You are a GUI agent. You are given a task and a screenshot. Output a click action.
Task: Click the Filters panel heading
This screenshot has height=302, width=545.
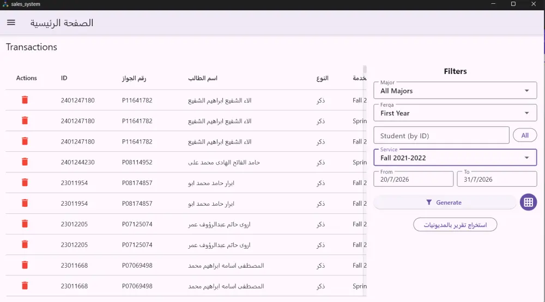455,71
